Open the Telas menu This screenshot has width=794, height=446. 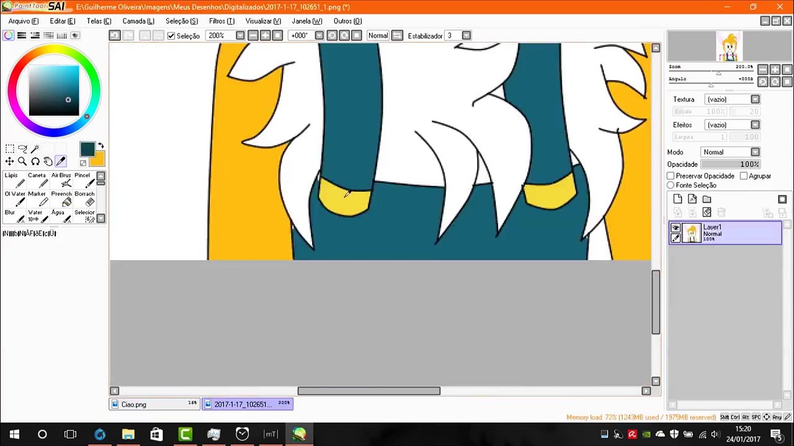point(99,21)
